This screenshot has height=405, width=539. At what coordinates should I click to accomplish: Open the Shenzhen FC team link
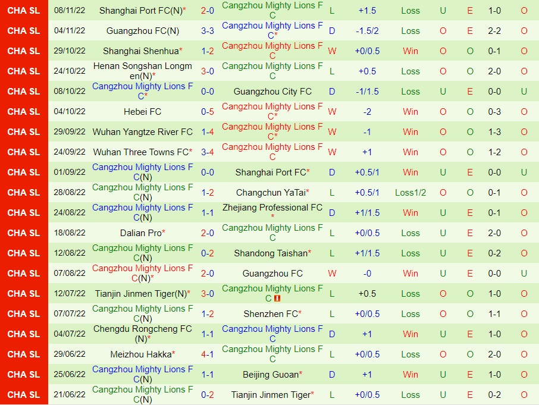click(x=272, y=314)
